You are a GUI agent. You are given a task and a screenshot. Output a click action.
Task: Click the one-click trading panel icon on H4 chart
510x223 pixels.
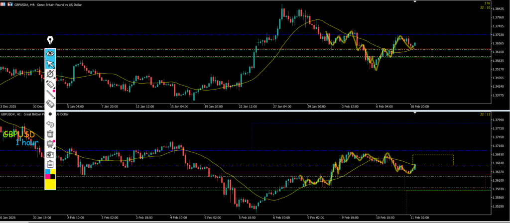4,5
